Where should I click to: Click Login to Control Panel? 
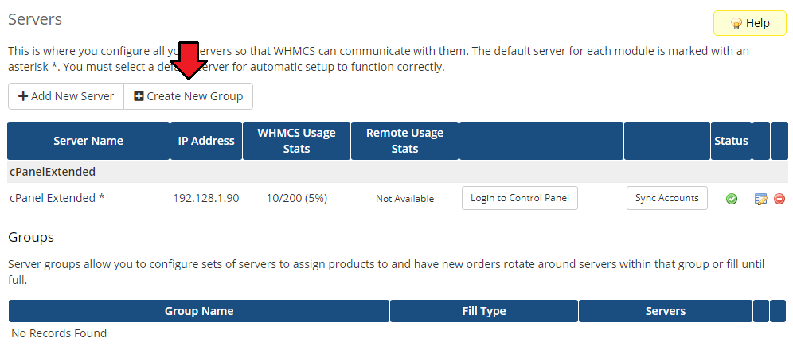[519, 198]
